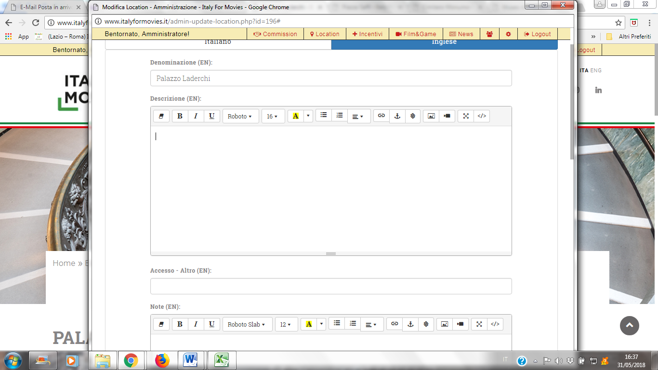Insert a link in the Descrizione editor
This screenshot has width=658, height=370.
[x=382, y=116]
